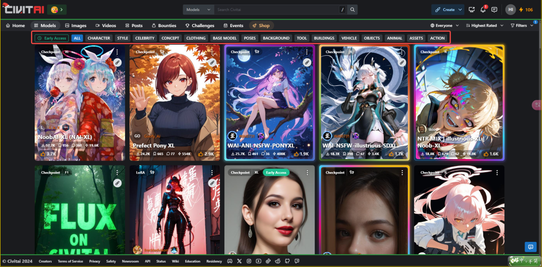542x267 pixels.
Task: Open the Models search scope dropdown
Action: (198, 10)
